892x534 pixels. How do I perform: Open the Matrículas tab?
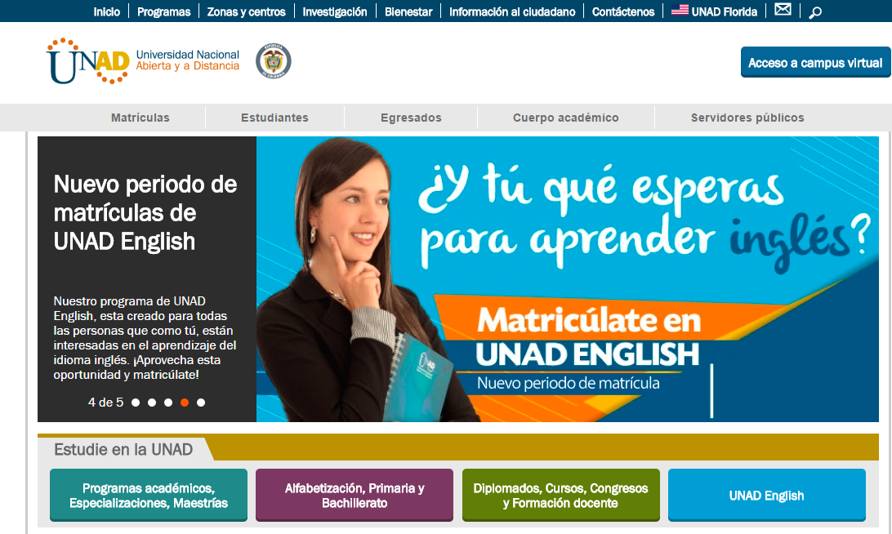[140, 118]
